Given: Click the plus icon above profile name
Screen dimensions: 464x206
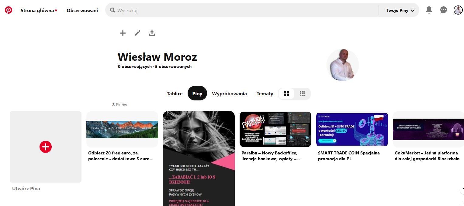Looking at the screenshot, I should pyautogui.click(x=123, y=33).
